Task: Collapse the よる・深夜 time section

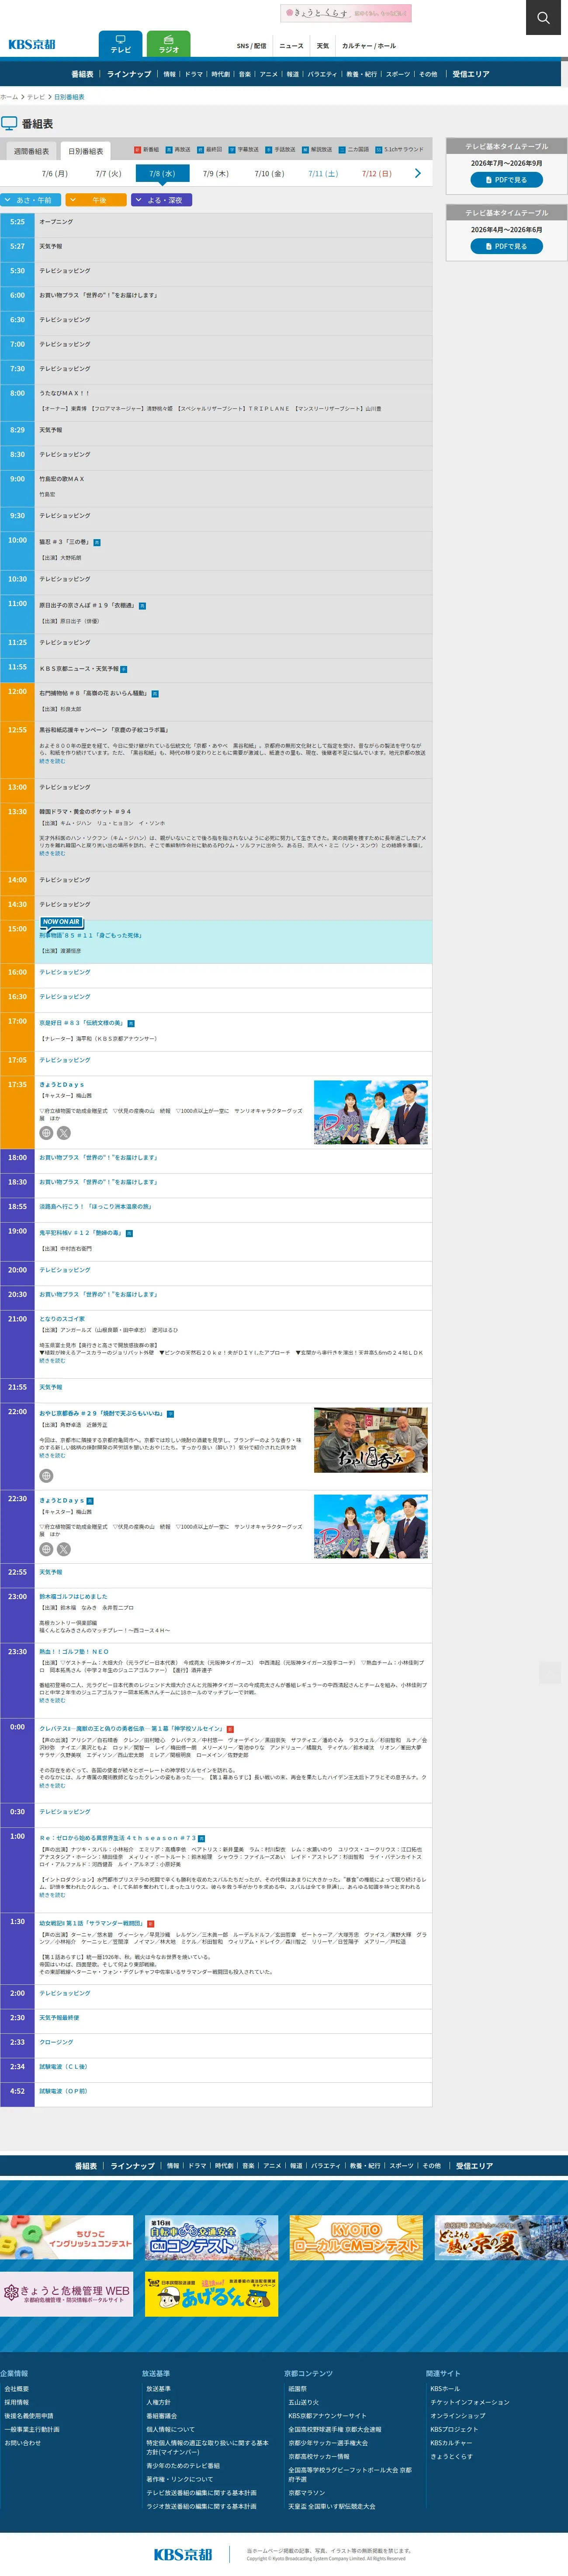Action: [x=161, y=200]
